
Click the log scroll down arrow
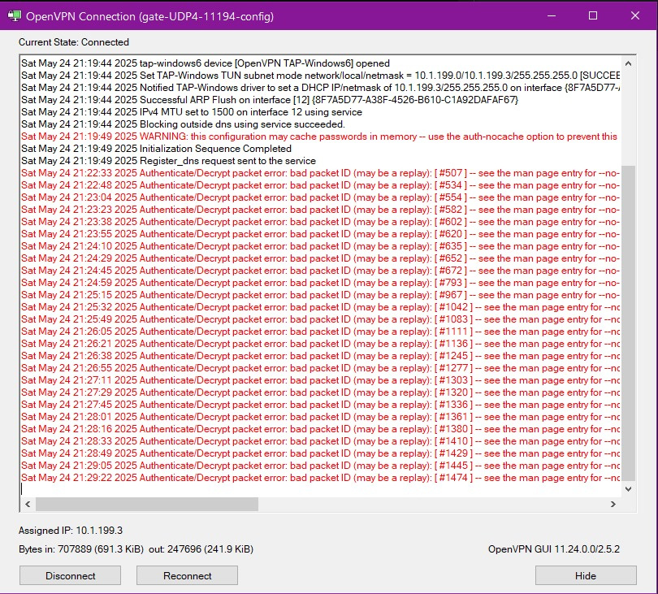(628, 488)
